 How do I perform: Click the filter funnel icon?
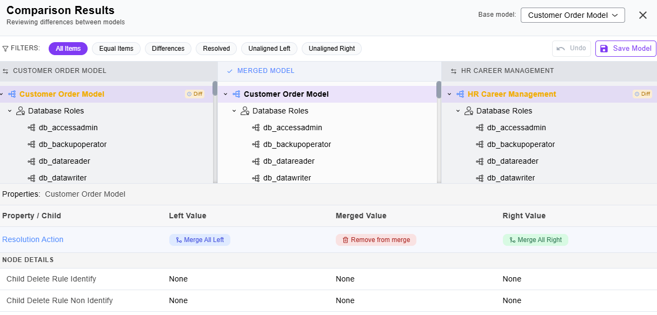tap(5, 48)
